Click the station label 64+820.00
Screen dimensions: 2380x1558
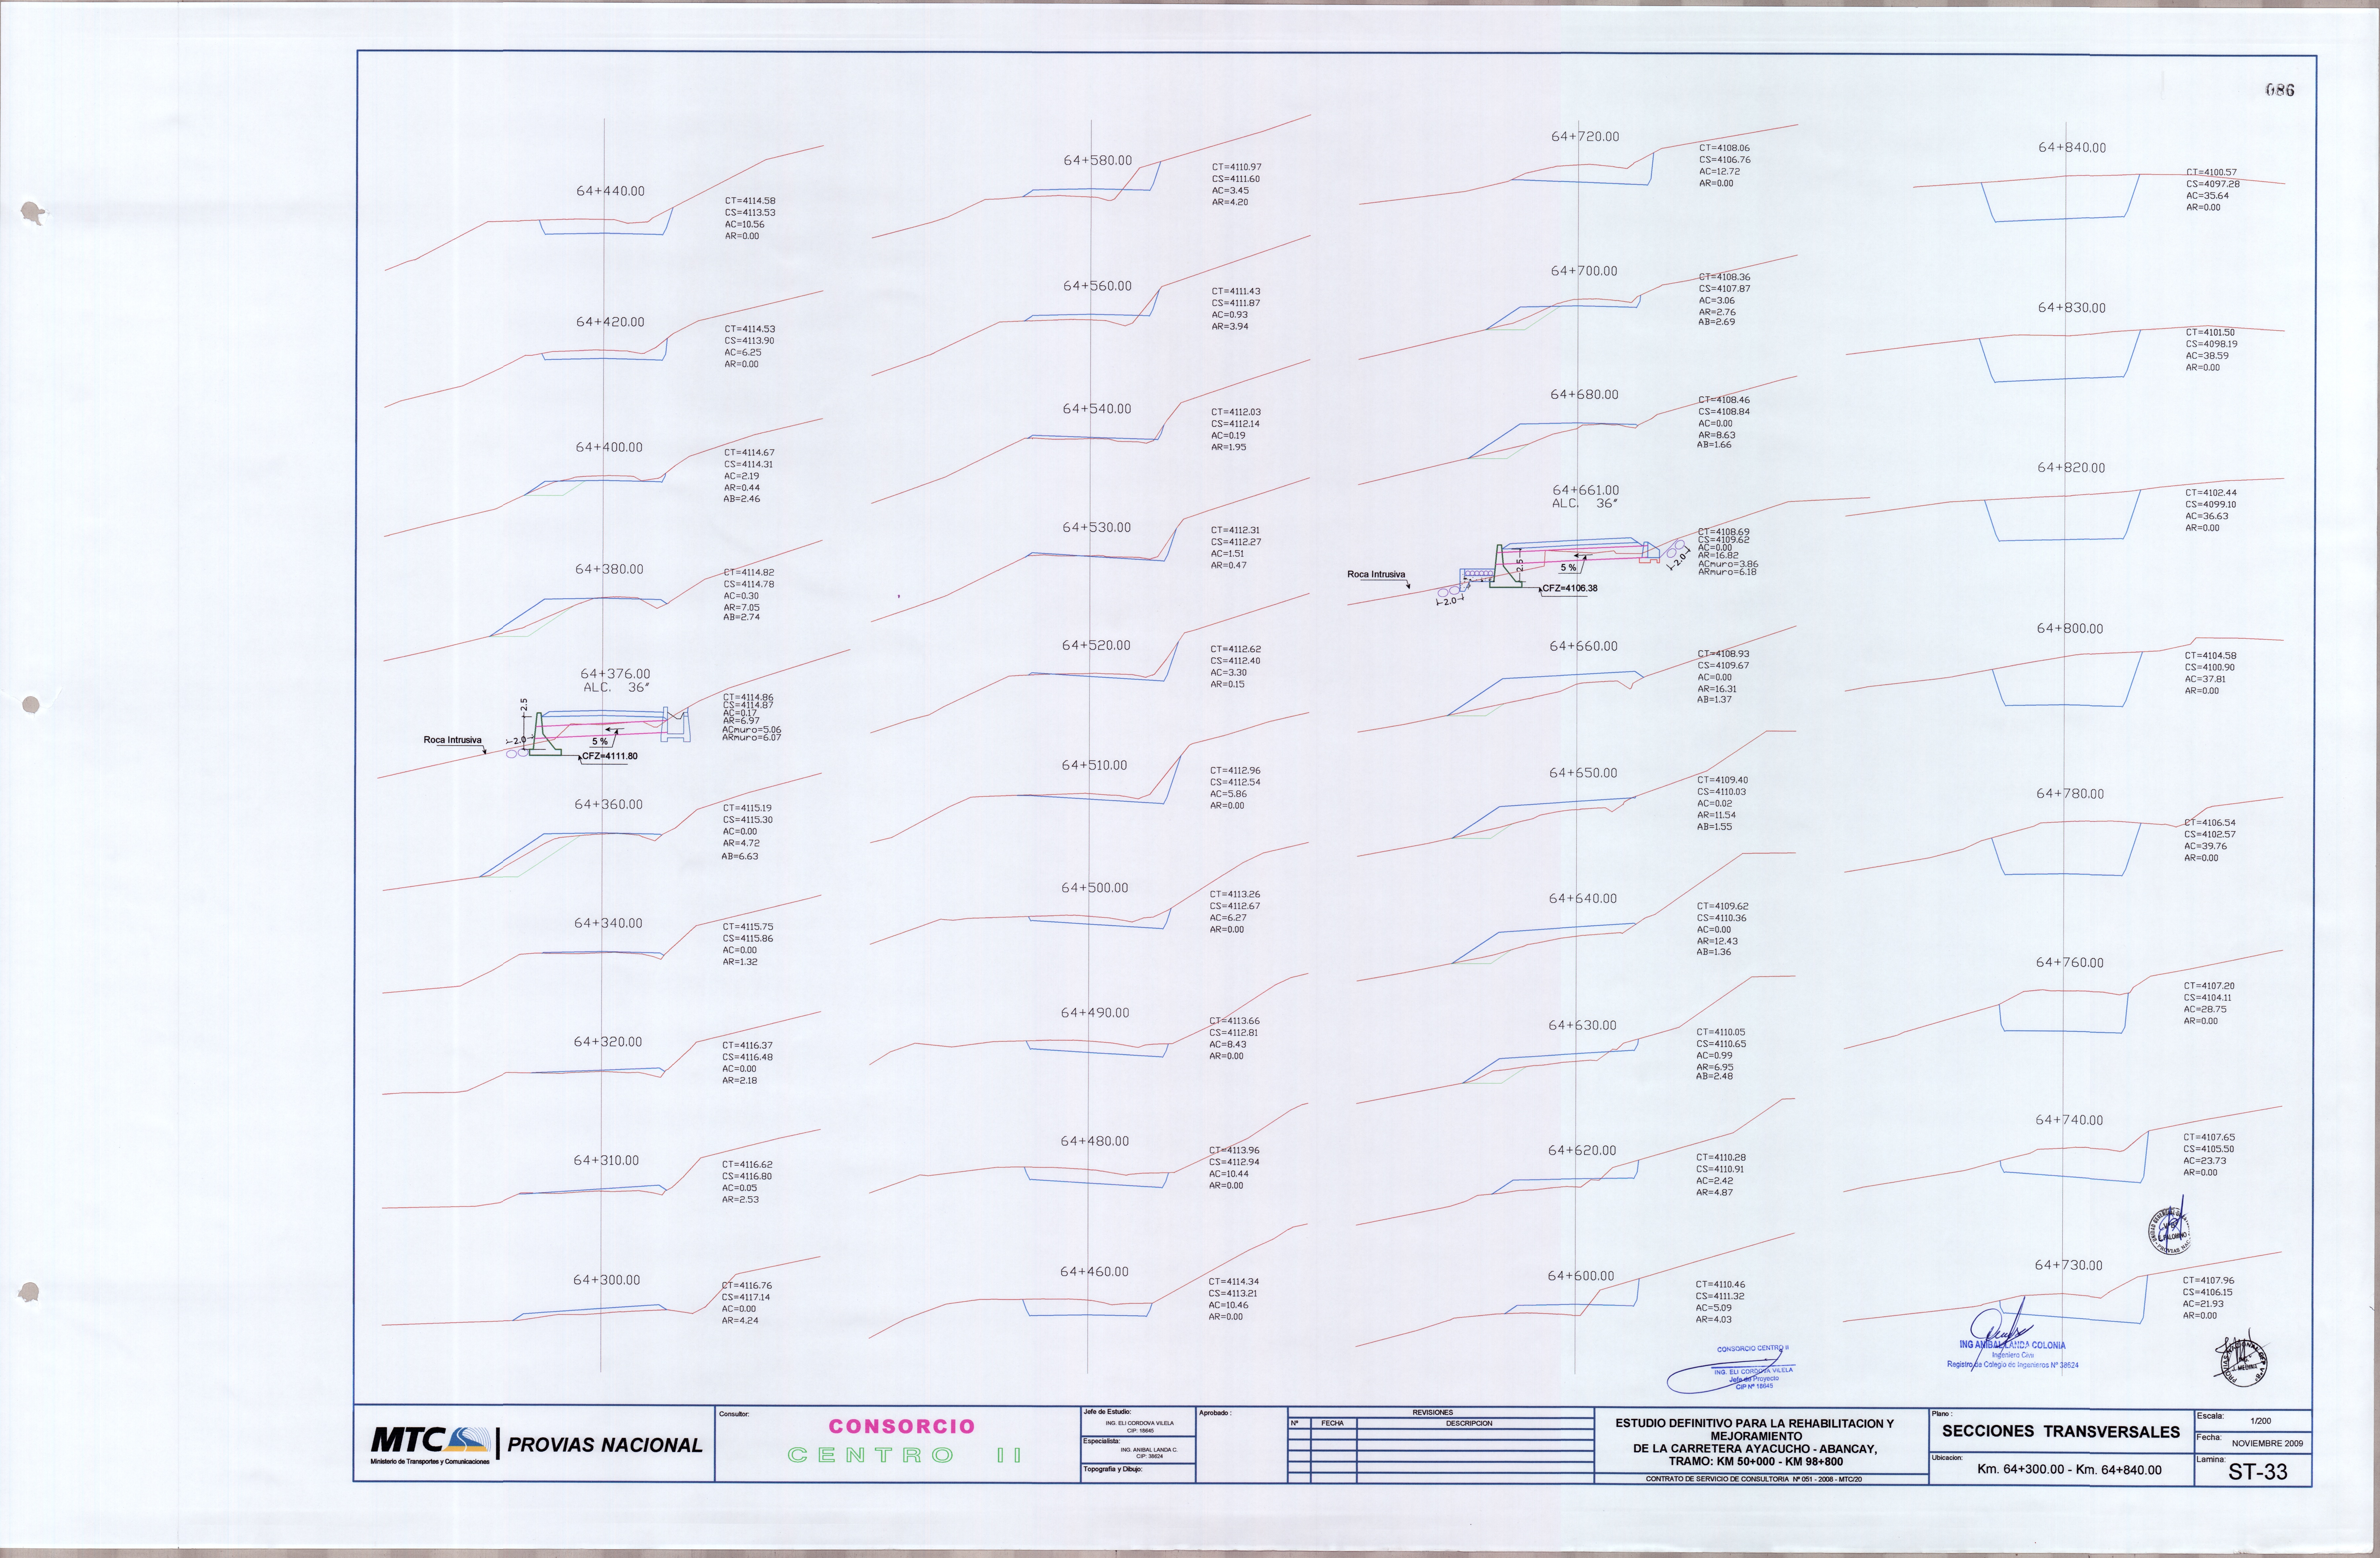tap(2071, 468)
